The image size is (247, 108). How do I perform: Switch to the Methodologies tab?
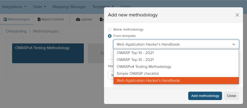pos(17,19)
